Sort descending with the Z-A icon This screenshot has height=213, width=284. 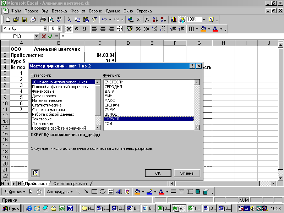point(163,20)
